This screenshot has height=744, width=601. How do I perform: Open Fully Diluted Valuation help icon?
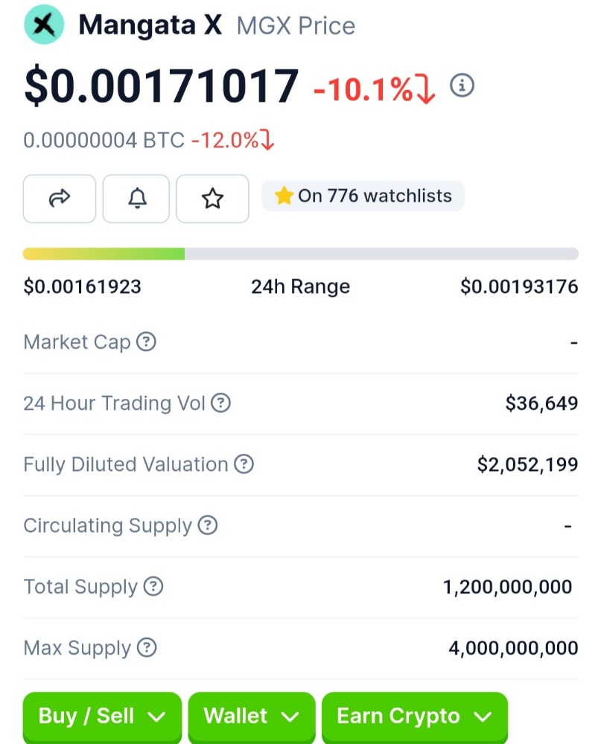pos(244,464)
